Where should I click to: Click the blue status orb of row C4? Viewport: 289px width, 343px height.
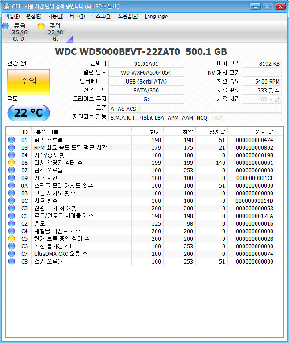[x=12, y=231]
